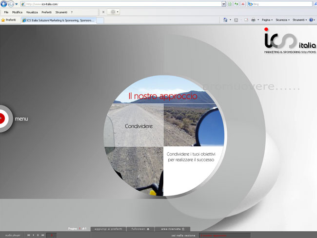Click the Print printer icon
The image size is (317, 238).
click(253, 20)
